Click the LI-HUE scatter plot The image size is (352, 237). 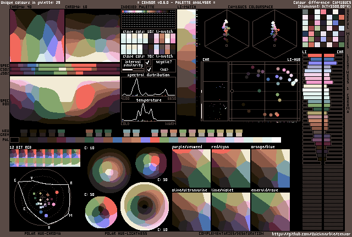[265, 98]
